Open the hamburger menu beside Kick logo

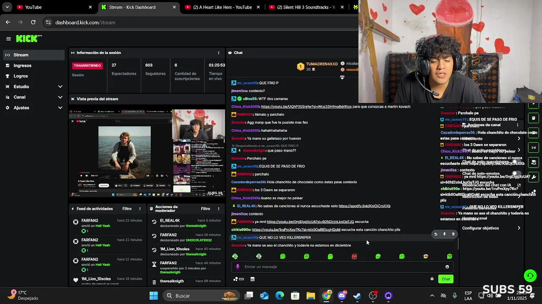(8, 39)
